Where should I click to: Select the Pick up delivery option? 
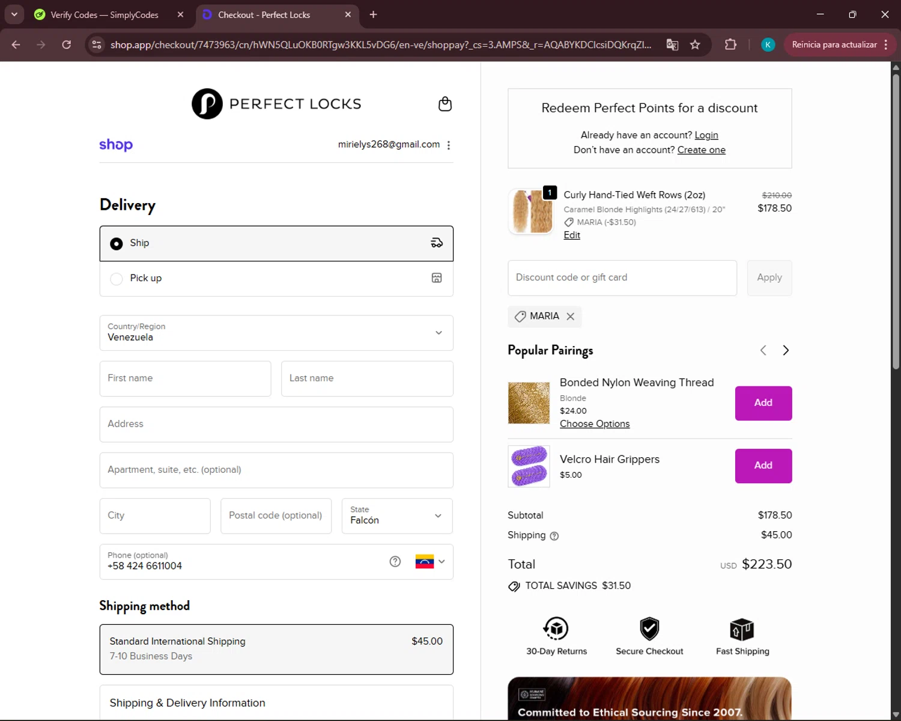pos(276,278)
